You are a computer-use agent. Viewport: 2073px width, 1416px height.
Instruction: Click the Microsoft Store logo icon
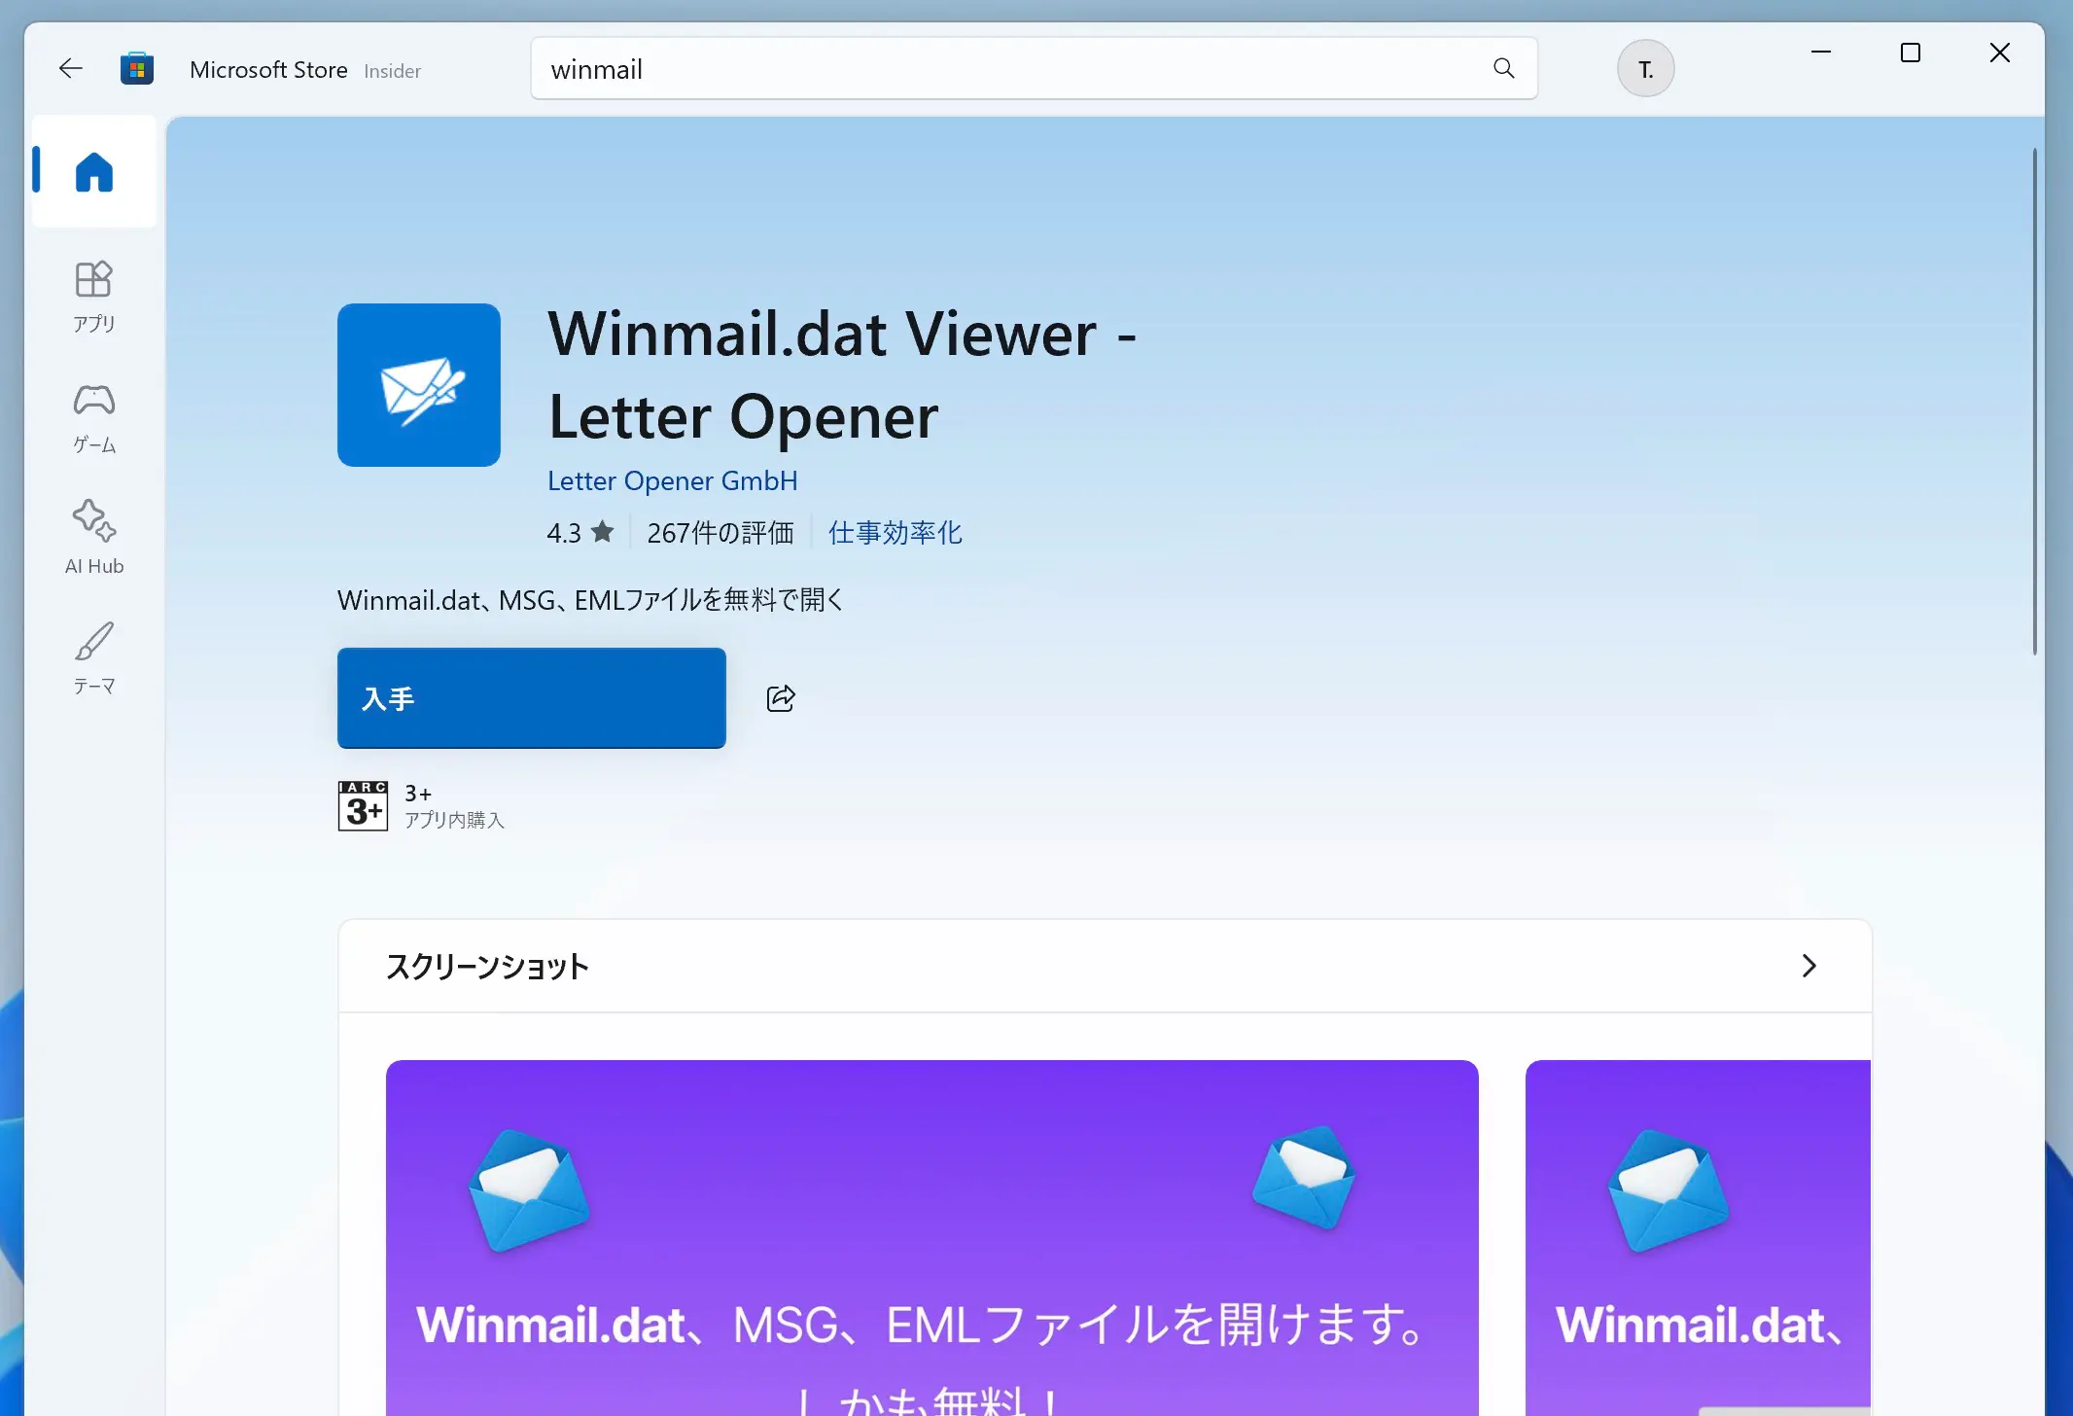click(x=137, y=68)
